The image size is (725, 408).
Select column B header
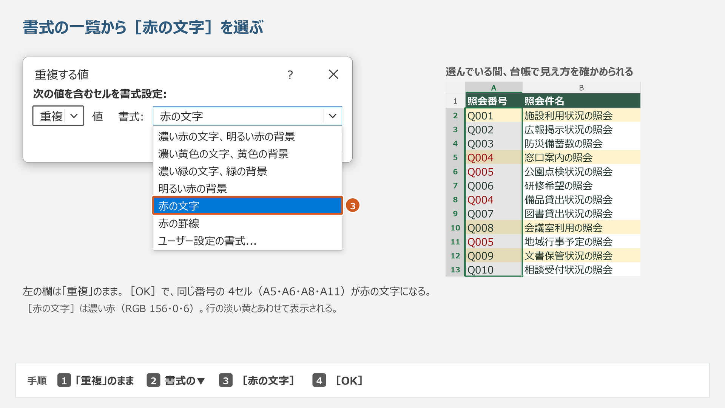[582, 88]
